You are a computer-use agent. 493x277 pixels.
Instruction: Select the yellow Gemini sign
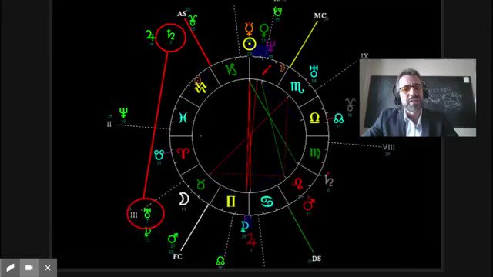coord(231,202)
